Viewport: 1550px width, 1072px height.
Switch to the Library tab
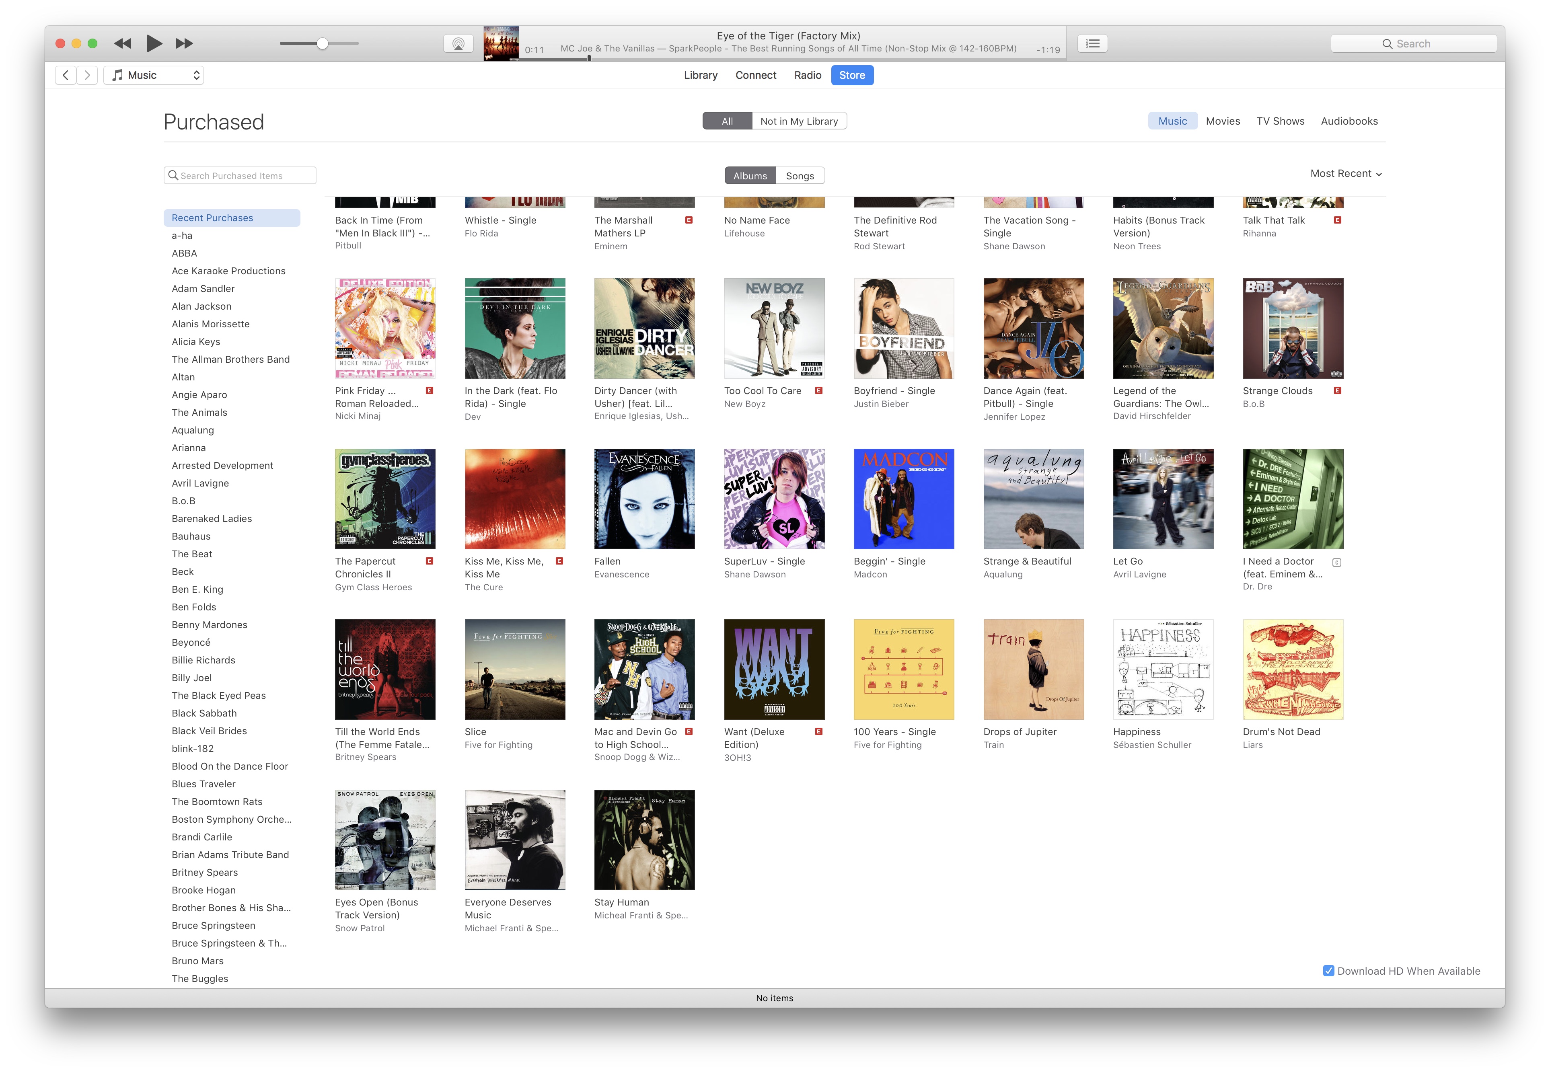700,75
